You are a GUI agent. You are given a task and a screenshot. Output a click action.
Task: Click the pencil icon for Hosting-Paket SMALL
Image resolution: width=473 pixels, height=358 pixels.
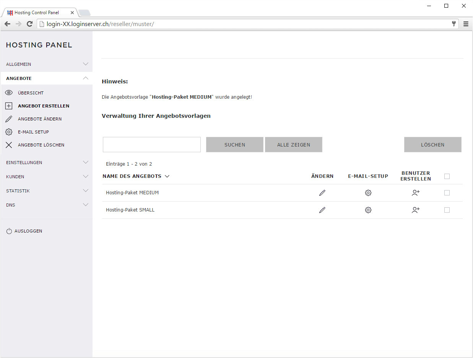(322, 210)
